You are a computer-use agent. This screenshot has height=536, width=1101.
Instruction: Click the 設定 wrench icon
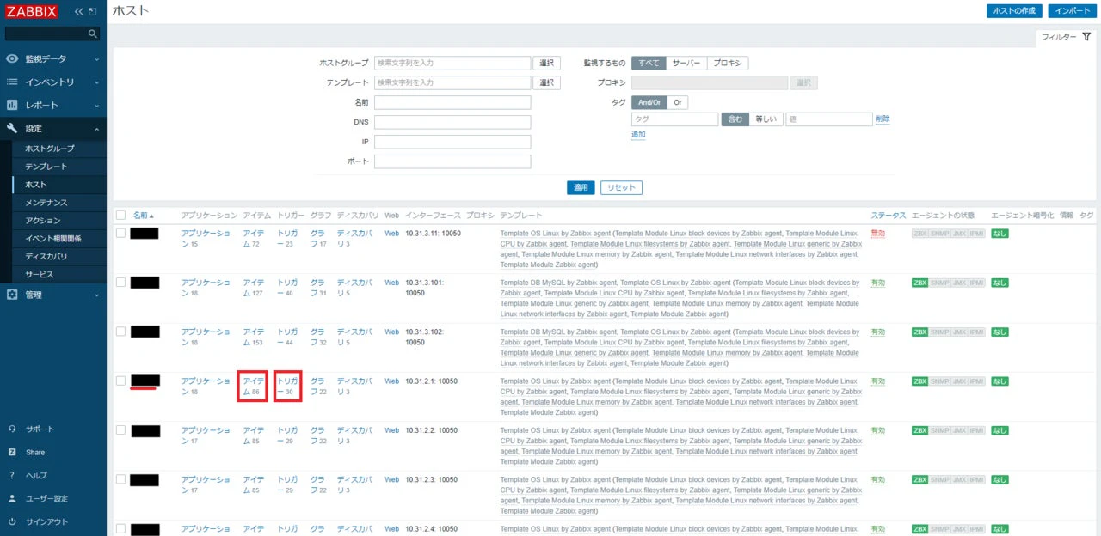coord(12,128)
